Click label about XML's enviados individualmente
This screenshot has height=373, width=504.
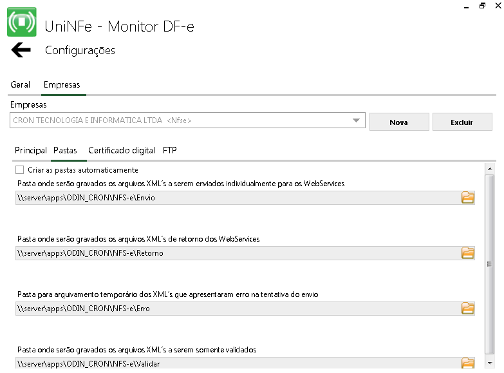click(x=181, y=184)
